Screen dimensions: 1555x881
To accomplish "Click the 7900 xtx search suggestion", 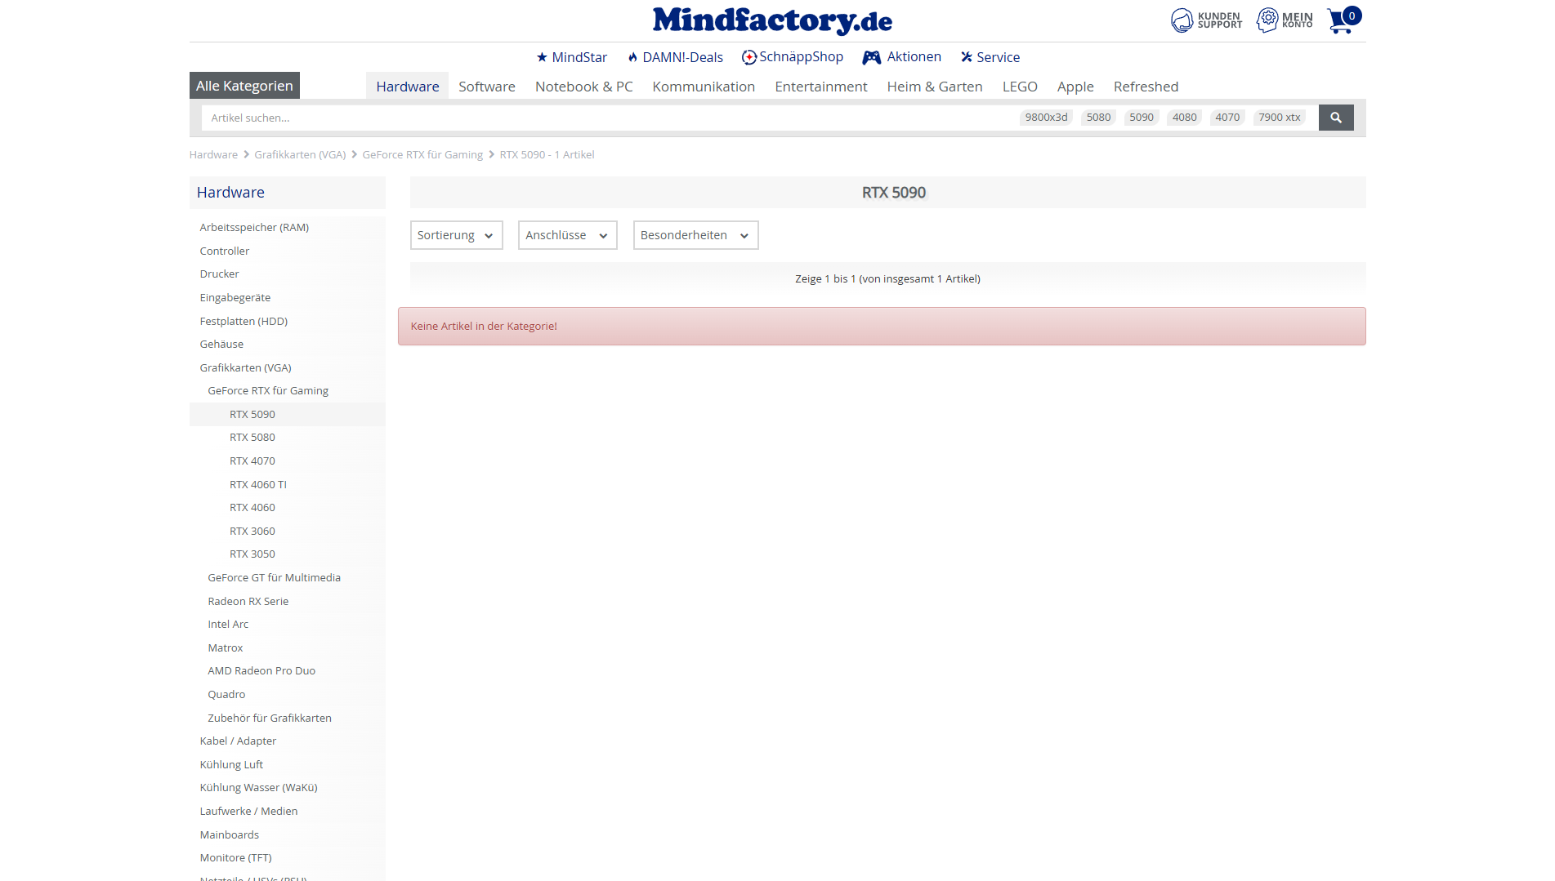I will [1279, 118].
